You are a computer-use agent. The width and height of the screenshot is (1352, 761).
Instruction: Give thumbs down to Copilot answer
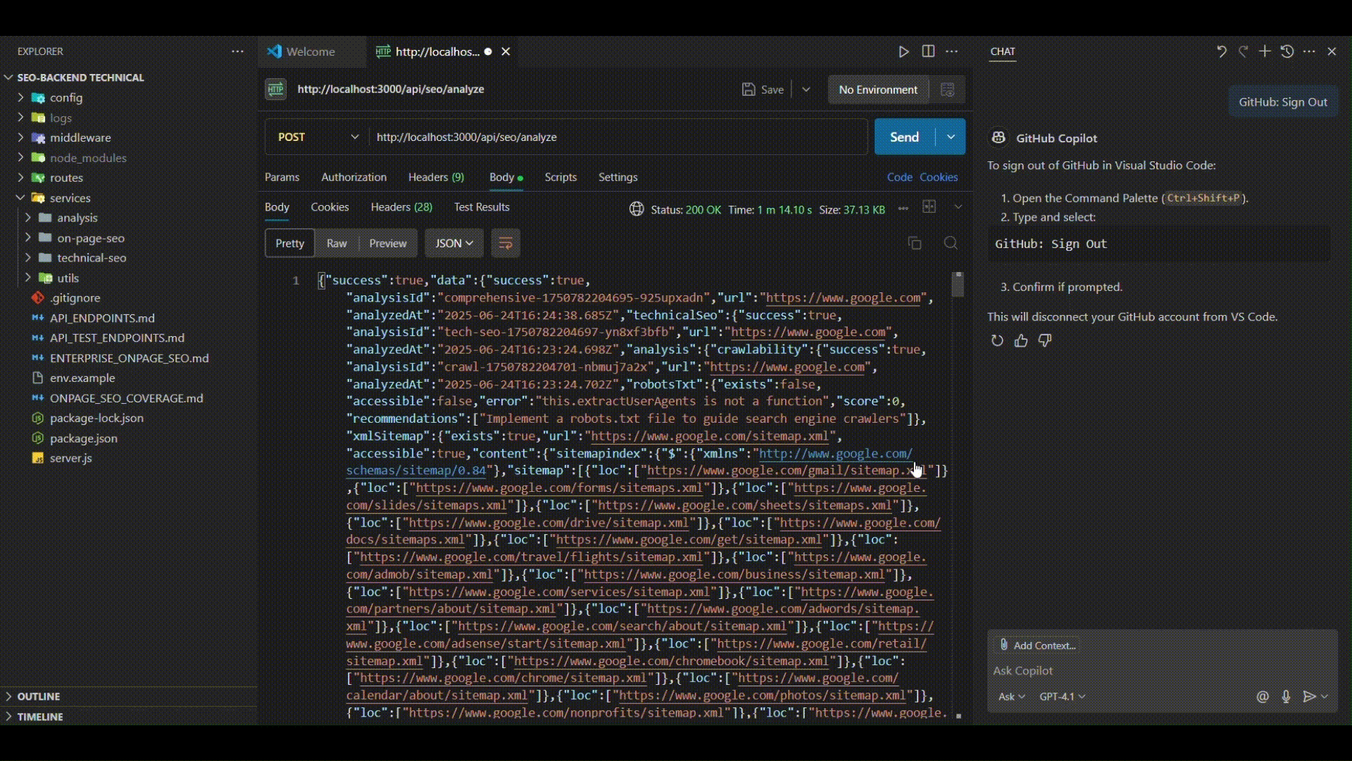(x=1045, y=341)
